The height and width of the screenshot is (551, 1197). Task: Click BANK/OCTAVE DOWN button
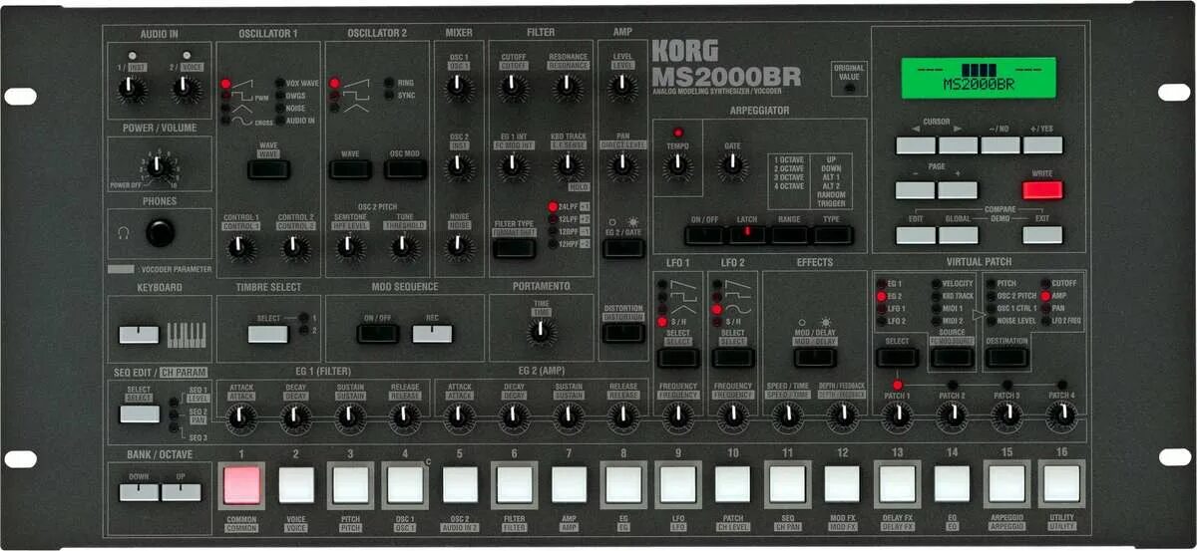tap(139, 492)
